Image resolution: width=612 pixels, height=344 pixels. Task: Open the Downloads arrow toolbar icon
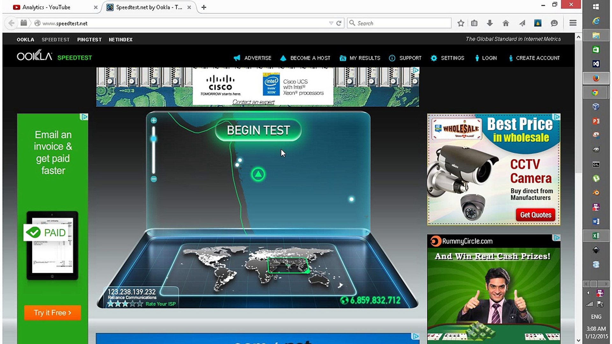(490, 23)
